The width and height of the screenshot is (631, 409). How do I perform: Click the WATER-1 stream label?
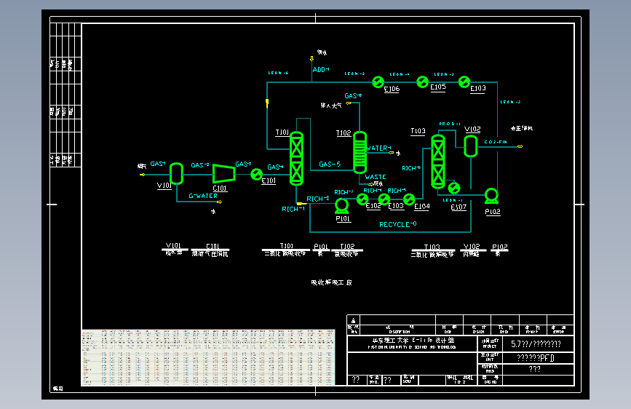(x=378, y=148)
